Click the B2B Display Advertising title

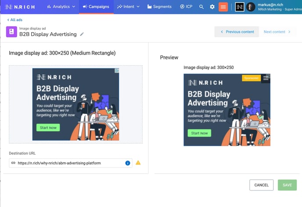[x=48, y=34]
